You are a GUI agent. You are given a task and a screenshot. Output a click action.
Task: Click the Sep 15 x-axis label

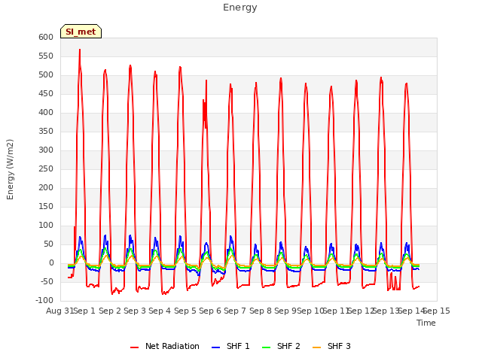click(437, 311)
